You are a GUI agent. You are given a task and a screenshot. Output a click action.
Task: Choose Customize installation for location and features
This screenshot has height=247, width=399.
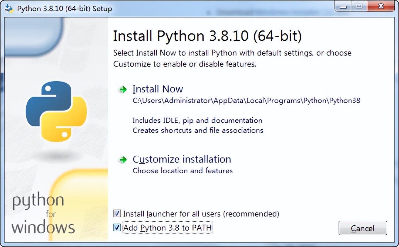click(x=182, y=159)
